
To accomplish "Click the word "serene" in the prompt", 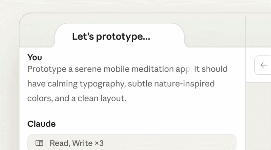I will 88,69.
